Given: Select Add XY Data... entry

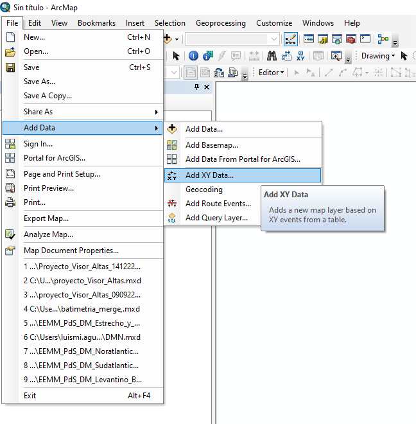Looking at the screenshot, I should 243,175.
